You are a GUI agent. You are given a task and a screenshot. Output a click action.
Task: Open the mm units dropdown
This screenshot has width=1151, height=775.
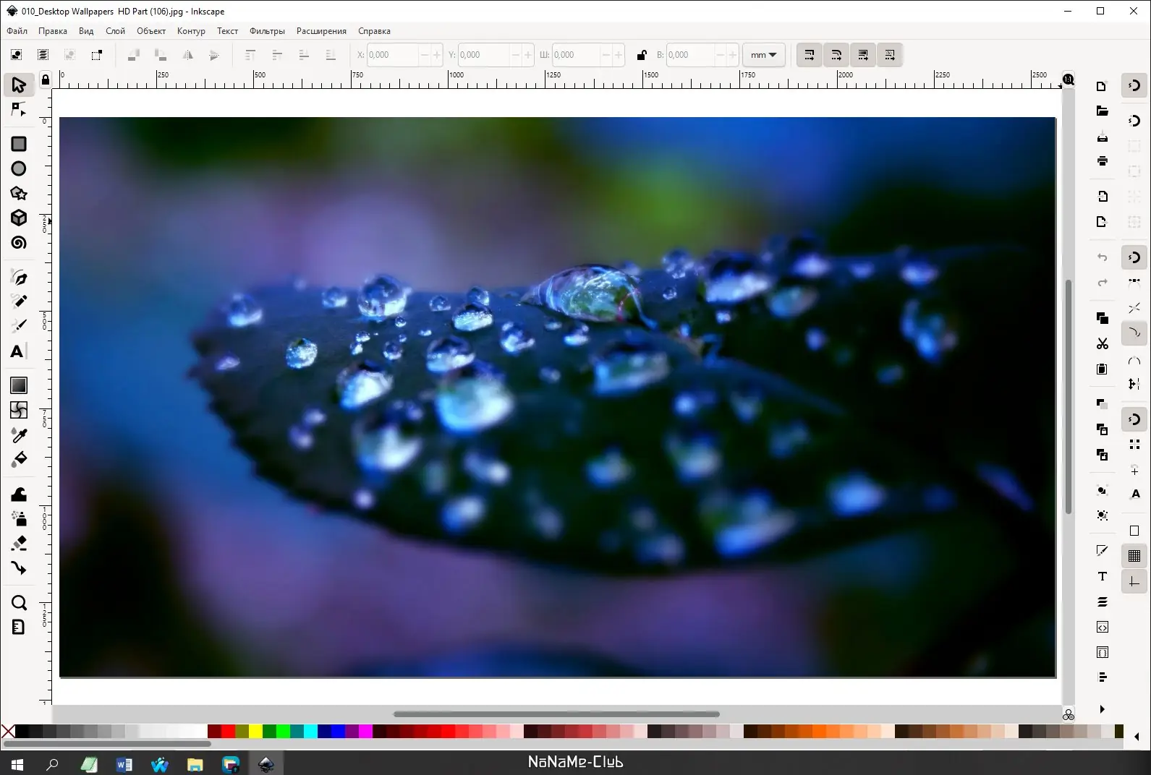coord(763,55)
